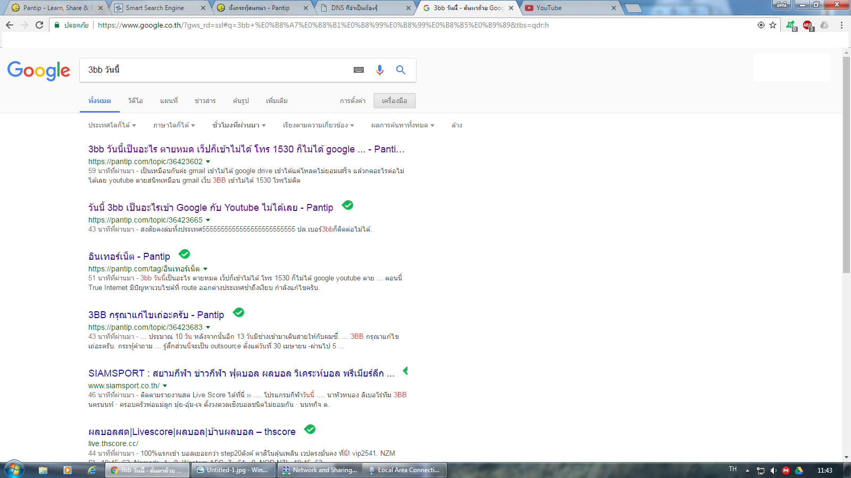Image resolution: width=851 pixels, height=478 pixels.
Task: Expand the language filter dropdown
Action: click(x=174, y=125)
